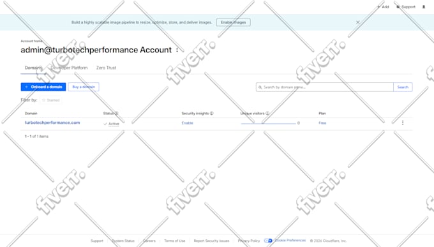
Task: Click the '1 - 1 of 1 items' text
Action: (36, 137)
